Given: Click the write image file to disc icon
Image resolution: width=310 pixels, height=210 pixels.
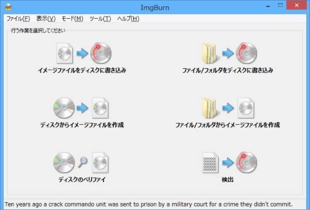Looking at the screenshot, I should tap(84, 53).
